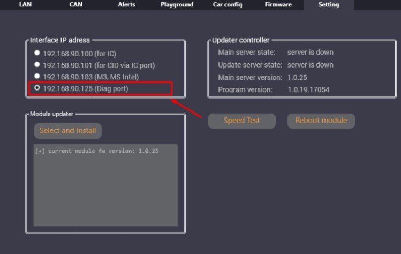Open the Firmware tab

(x=278, y=5)
